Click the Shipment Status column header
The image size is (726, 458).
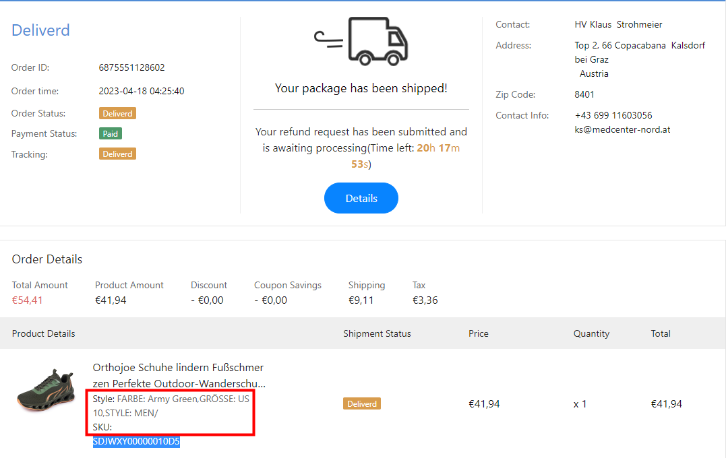coord(377,333)
